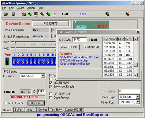Click the Offset (Hex) input field

point(129,91)
